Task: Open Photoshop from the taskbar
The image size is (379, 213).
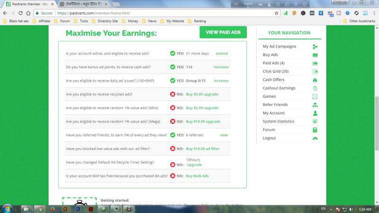Action: [x=78, y=209]
